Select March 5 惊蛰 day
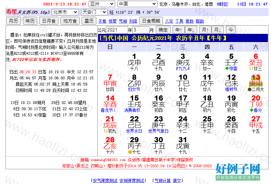 [x=231, y=62]
